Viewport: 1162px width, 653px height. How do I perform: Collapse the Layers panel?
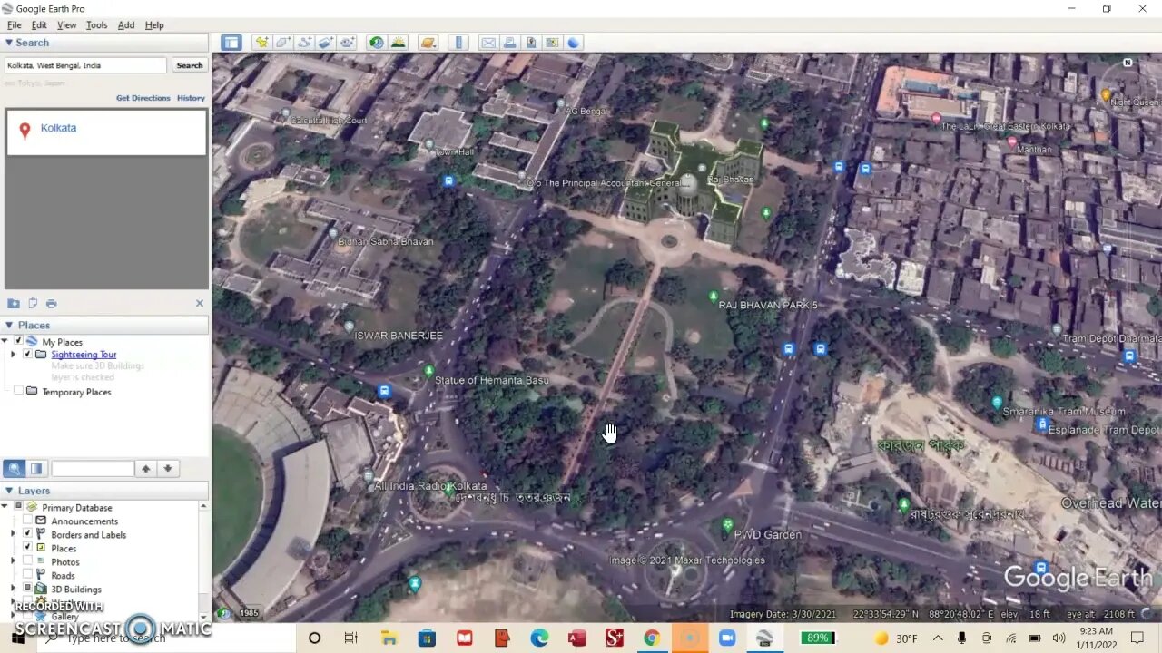point(9,491)
